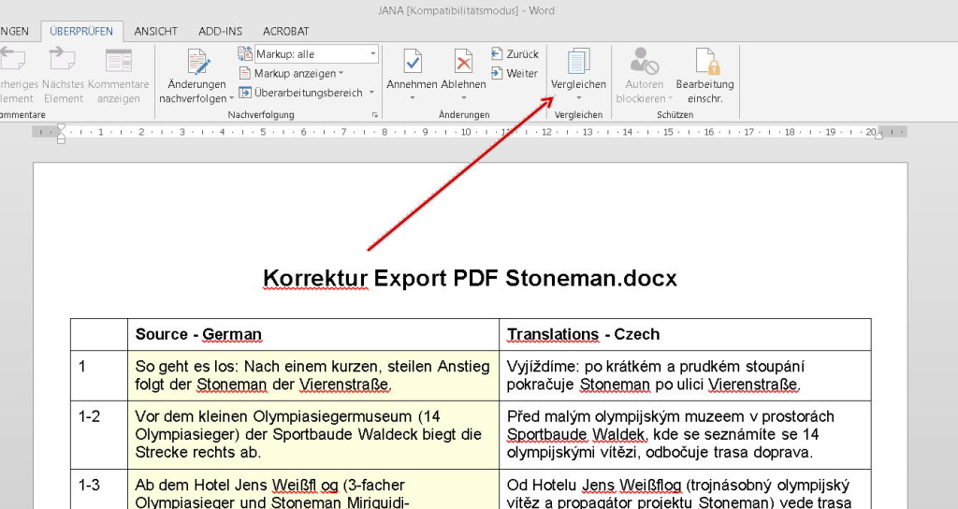
Task: Click the Kommentare anzeigen icon
Action: tap(119, 61)
